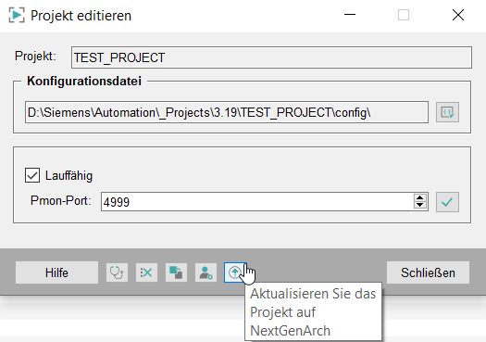Click the Projekt editieren title bar icon
Image resolution: width=486 pixels, height=342 pixels.
coord(17,15)
